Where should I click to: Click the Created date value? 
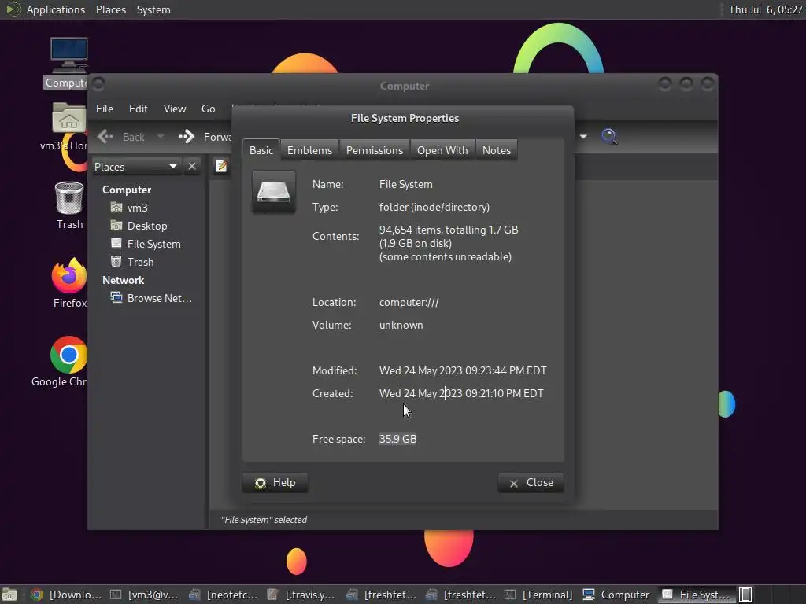[461, 393]
